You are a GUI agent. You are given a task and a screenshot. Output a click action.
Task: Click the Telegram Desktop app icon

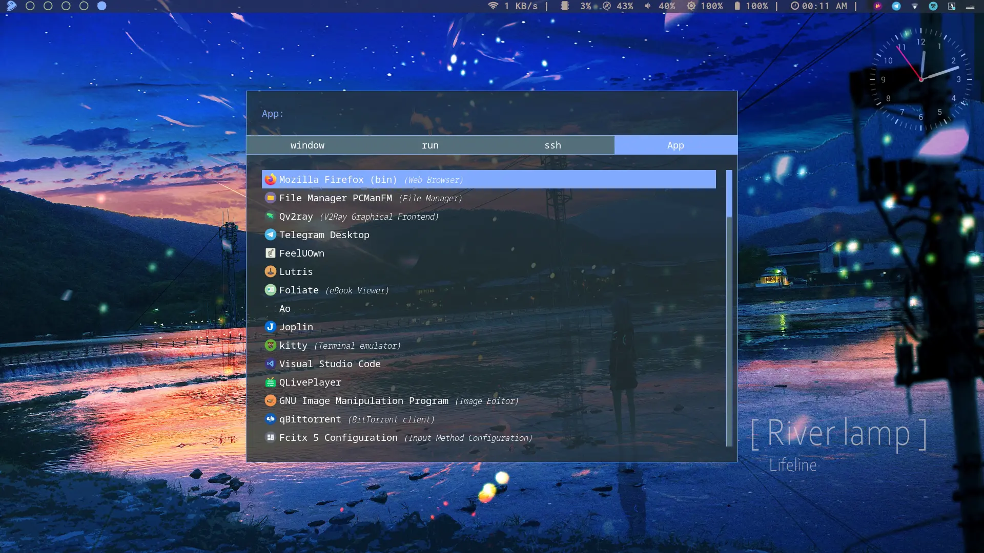point(270,235)
